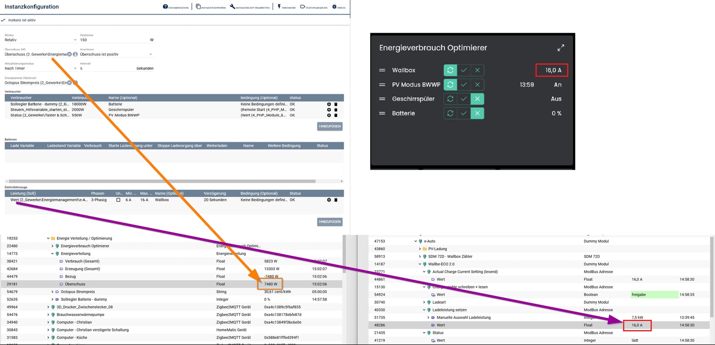Click the green freigabe value cell
Image resolution: width=715 pixels, height=345 pixels.
[x=654, y=295]
